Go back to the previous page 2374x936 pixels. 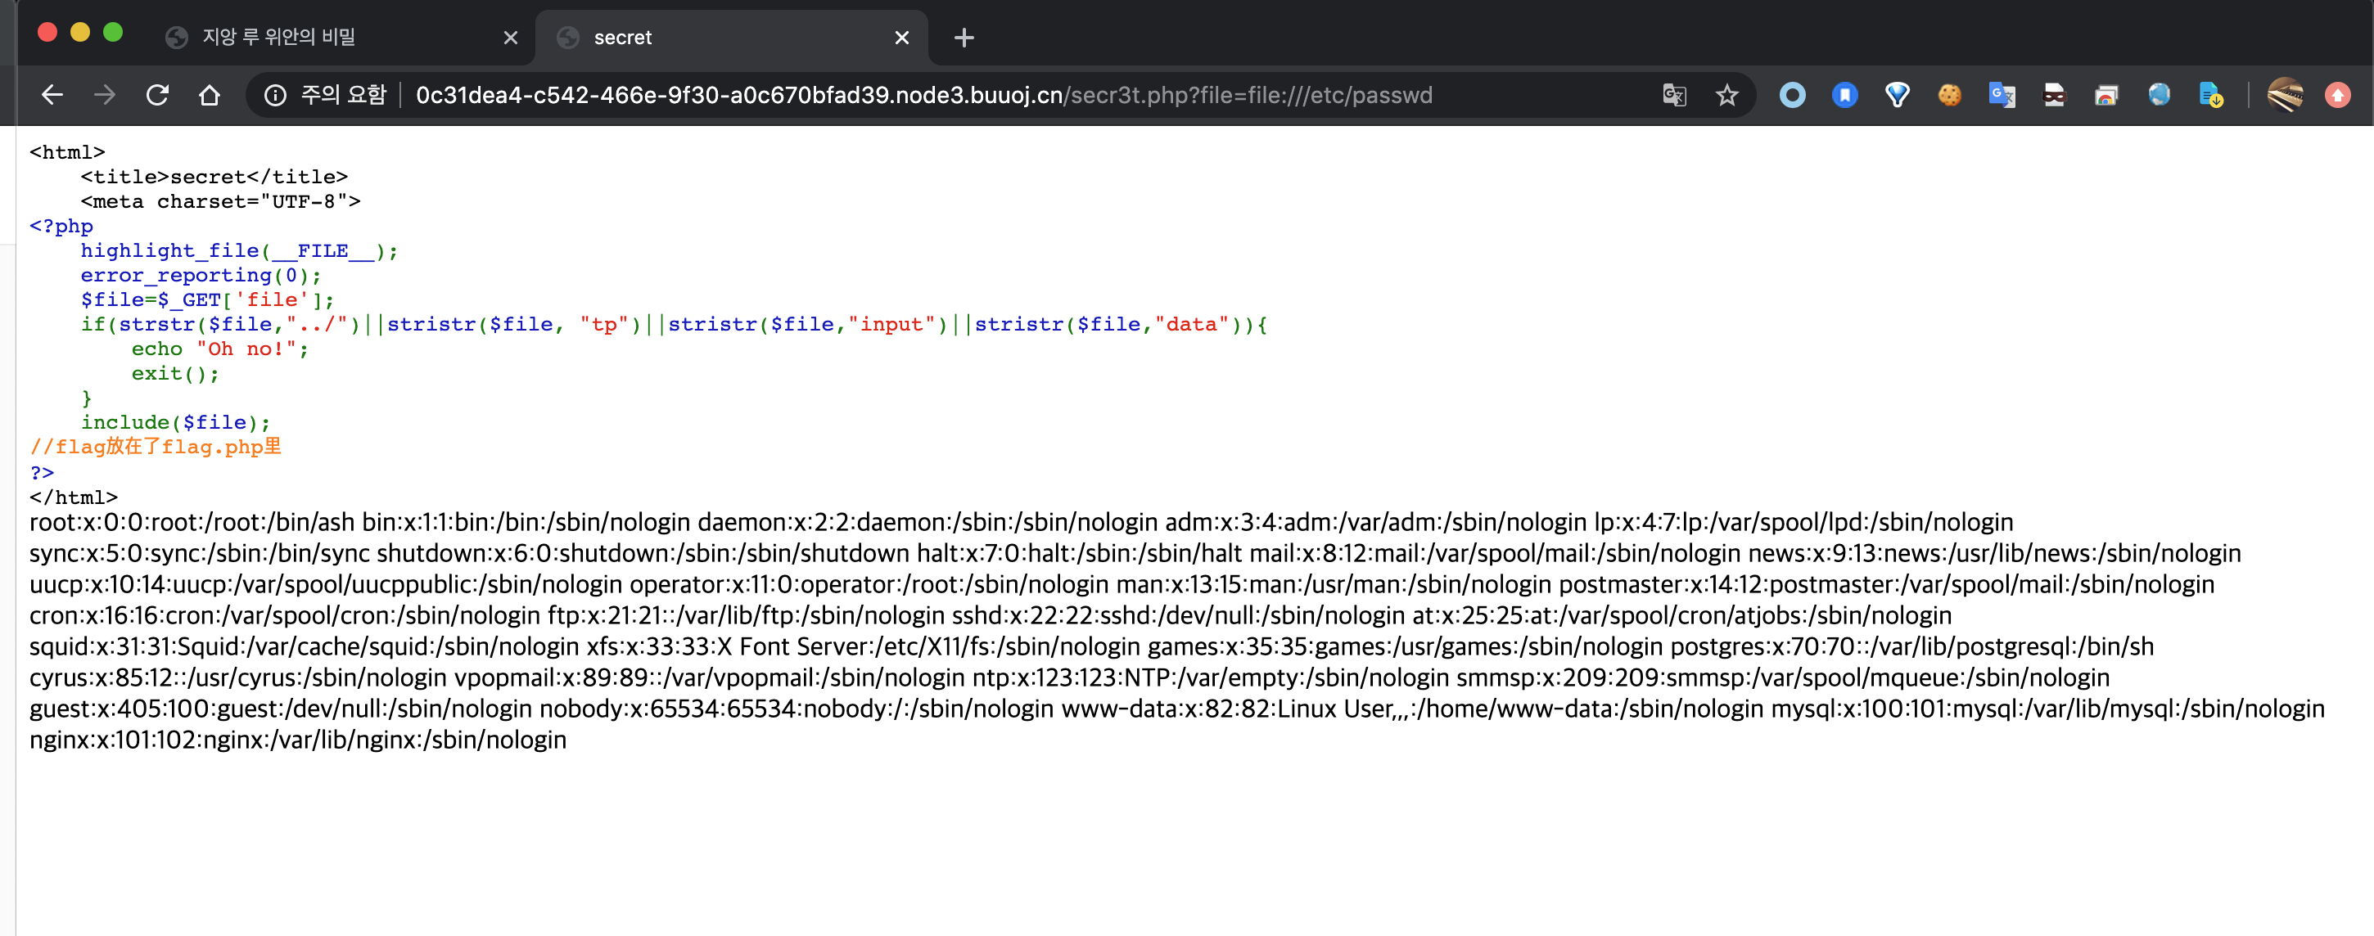point(52,95)
